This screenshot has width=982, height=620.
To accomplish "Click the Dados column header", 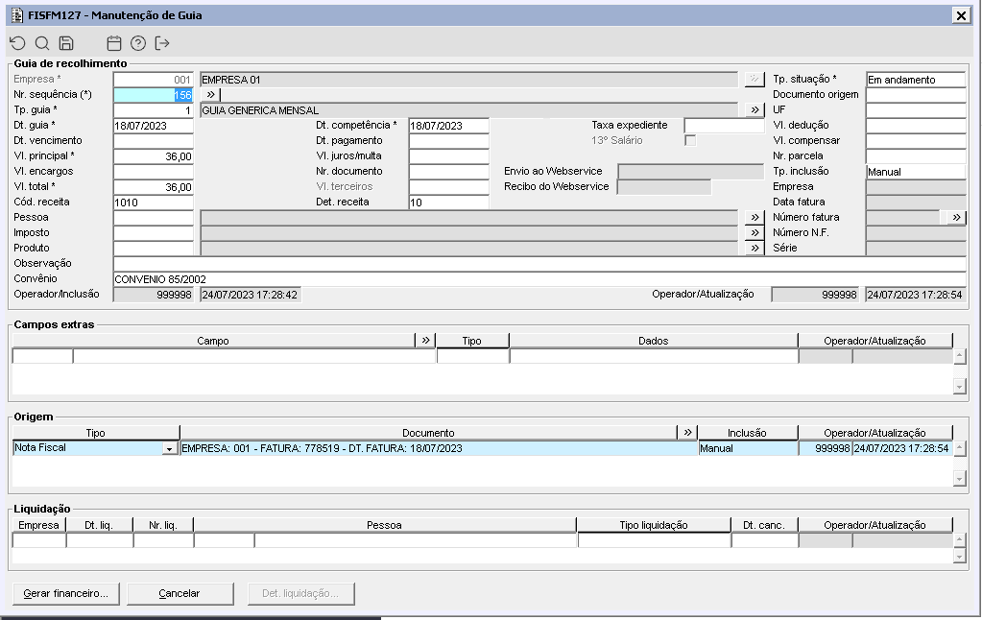I will coord(653,340).
